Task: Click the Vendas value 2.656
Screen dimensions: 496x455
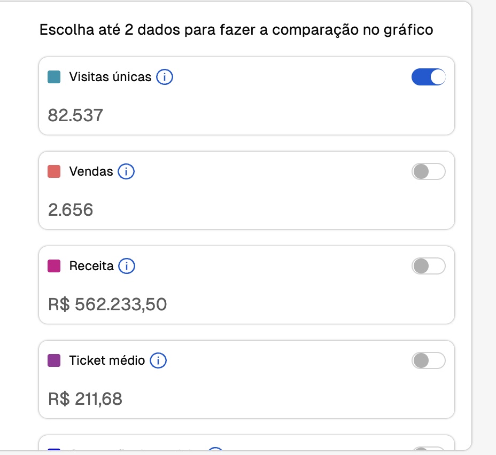Action: pyautogui.click(x=71, y=210)
